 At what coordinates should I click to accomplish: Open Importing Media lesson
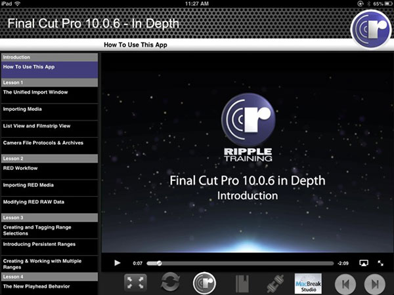[49, 111]
